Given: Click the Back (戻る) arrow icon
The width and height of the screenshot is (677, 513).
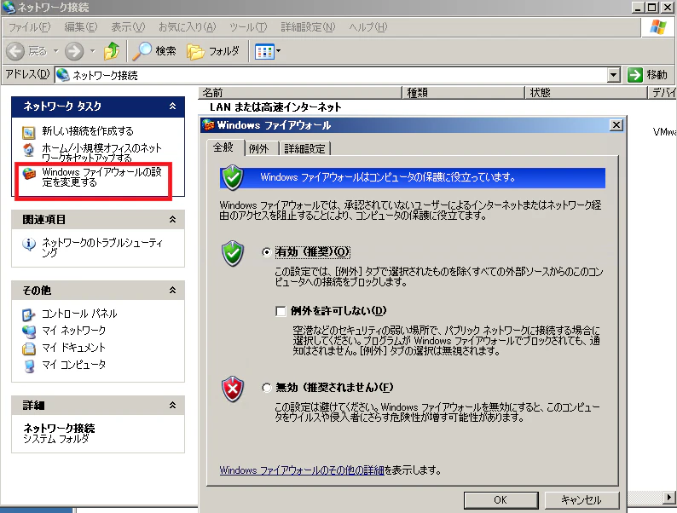Looking at the screenshot, I should click(x=15, y=51).
